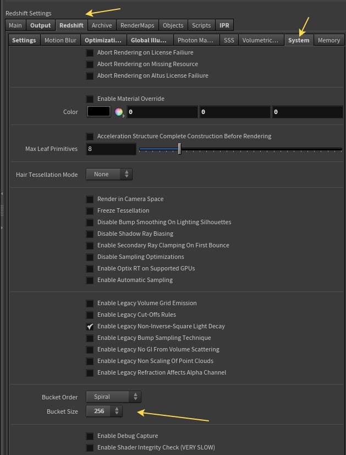This screenshot has width=346, height=455.
Task: Select the System sub-tab
Action: [299, 40]
